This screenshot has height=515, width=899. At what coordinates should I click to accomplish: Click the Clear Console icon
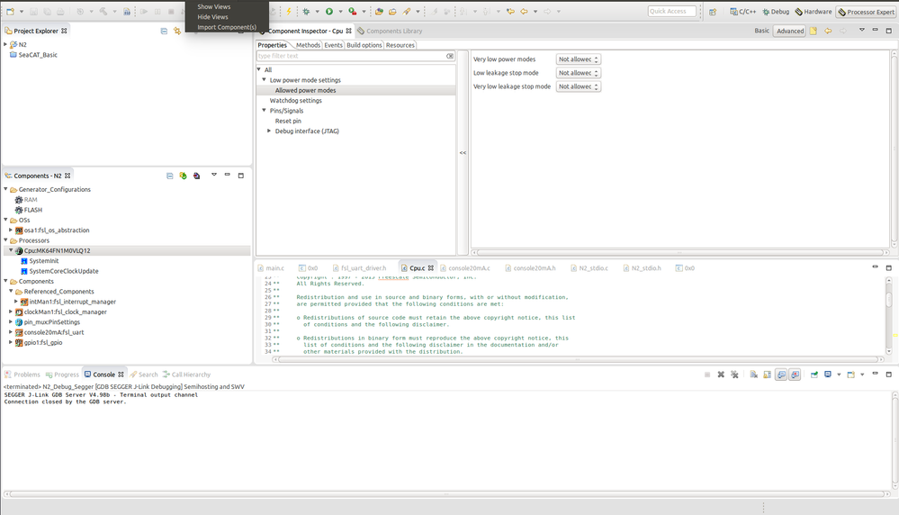[753, 375]
